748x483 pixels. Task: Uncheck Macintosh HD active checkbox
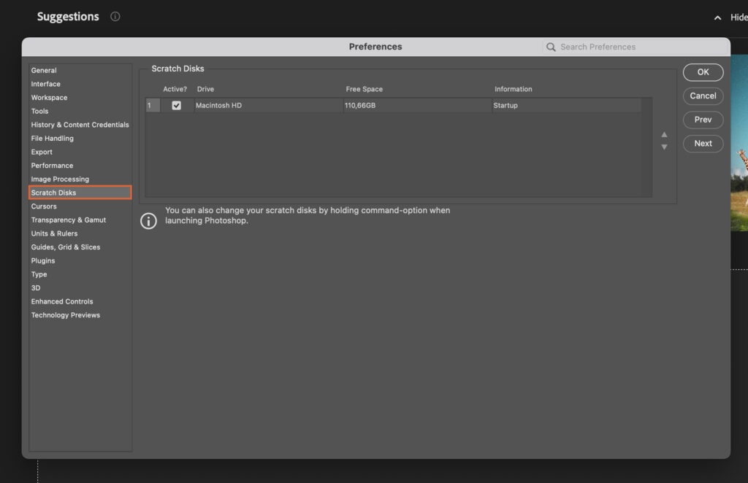point(176,106)
